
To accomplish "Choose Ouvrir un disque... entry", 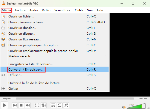I will tap(54, 34).
